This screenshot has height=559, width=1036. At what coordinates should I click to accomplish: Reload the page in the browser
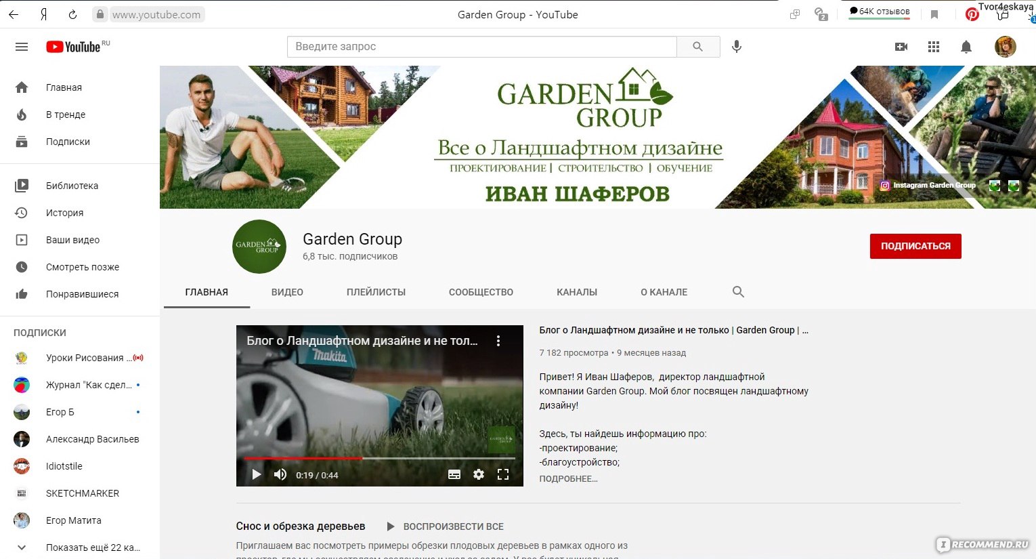(x=72, y=14)
